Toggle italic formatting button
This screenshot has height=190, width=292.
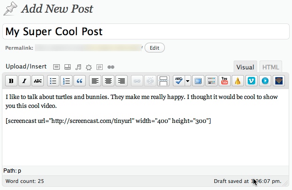coord(24,81)
